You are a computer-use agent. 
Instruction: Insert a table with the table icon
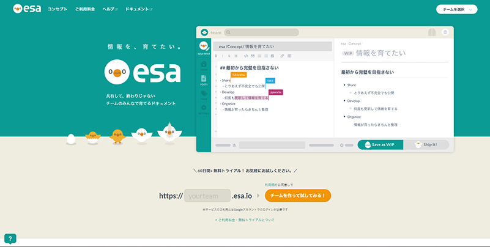tap(289, 56)
